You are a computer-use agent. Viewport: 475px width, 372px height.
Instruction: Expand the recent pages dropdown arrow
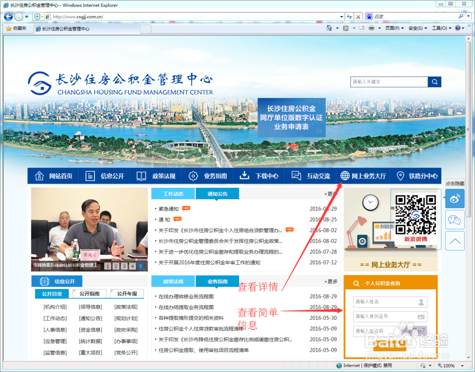(x=27, y=17)
